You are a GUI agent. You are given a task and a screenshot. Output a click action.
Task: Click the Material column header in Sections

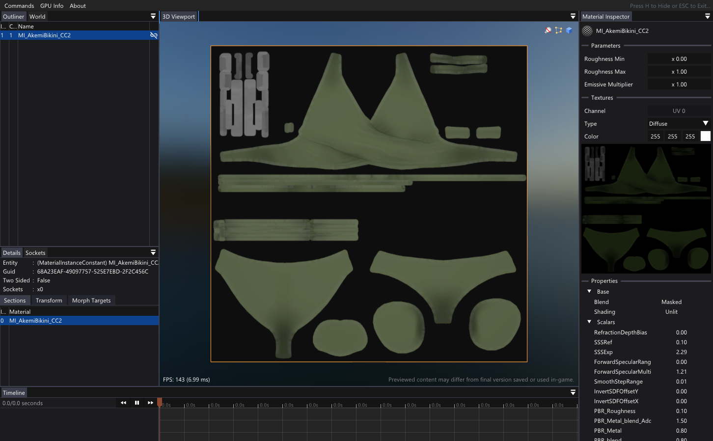tap(20, 312)
